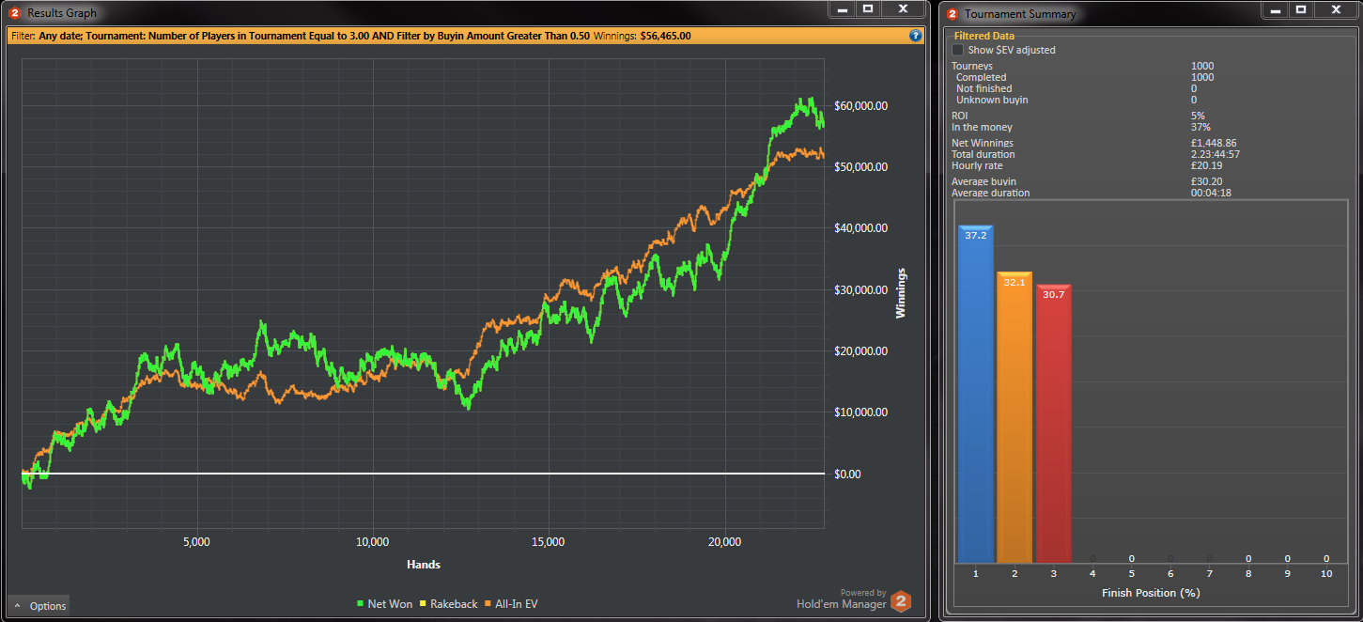
Task: Click the 15,000 hands axis label
Action: click(548, 542)
